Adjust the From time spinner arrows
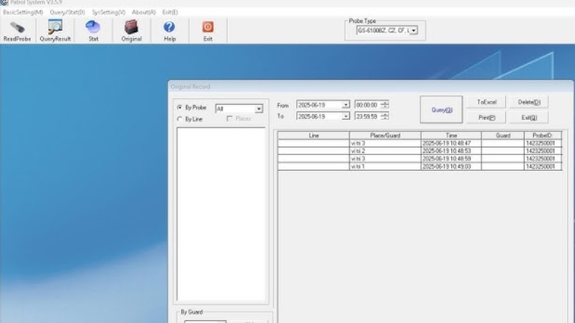Screen dimensions: 575x323 [385, 105]
